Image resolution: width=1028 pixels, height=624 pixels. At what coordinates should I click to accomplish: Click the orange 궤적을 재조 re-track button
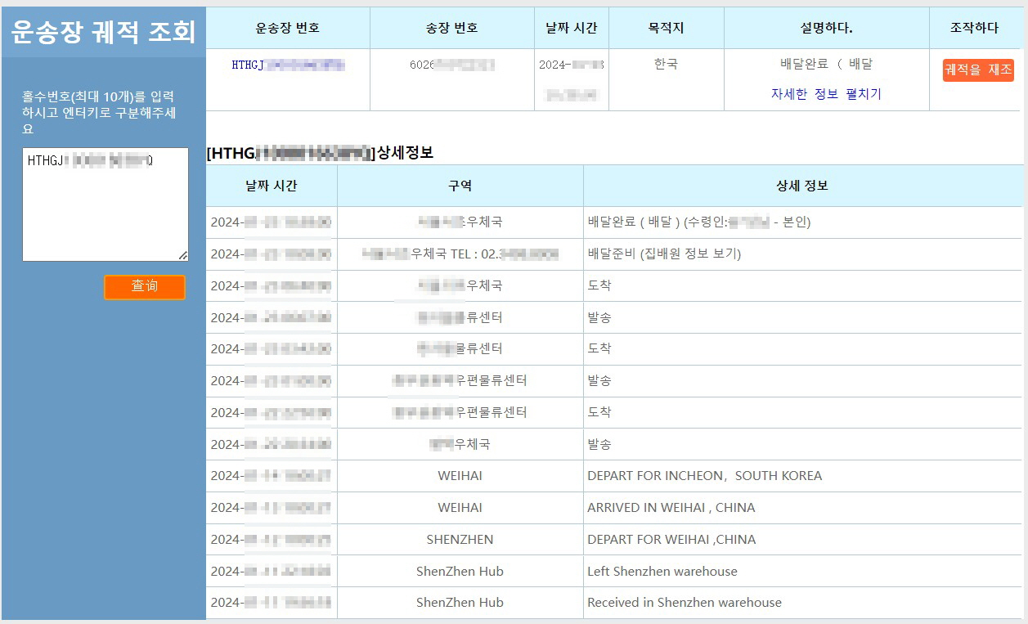(x=978, y=70)
